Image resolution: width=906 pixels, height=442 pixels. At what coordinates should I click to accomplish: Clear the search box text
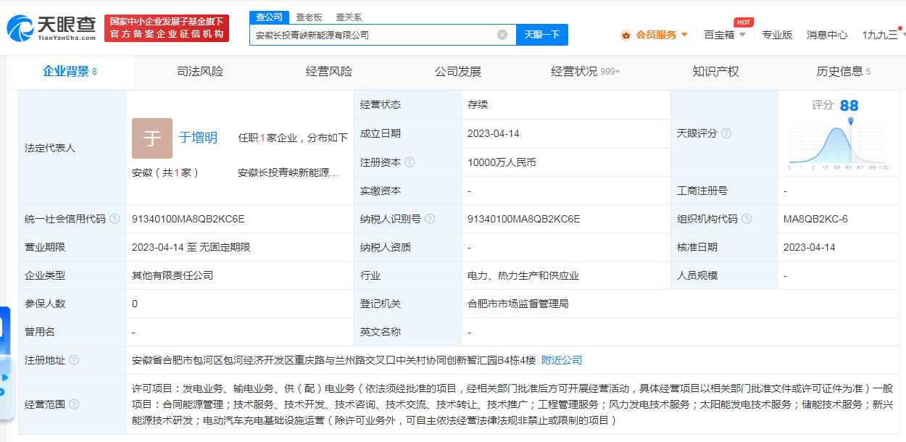tap(502, 35)
